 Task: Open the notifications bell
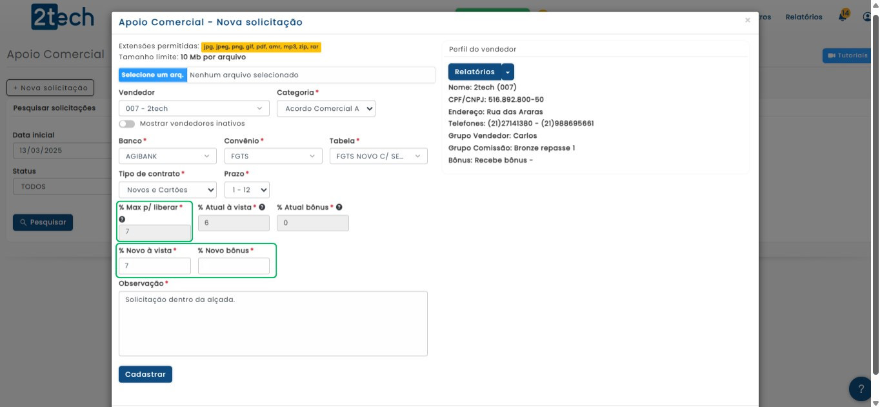(843, 17)
